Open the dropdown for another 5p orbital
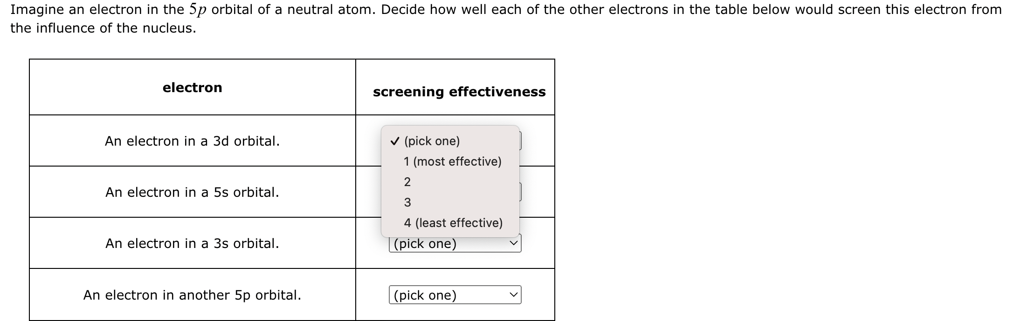Screen dimensions: 1021x321 (455, 295)
